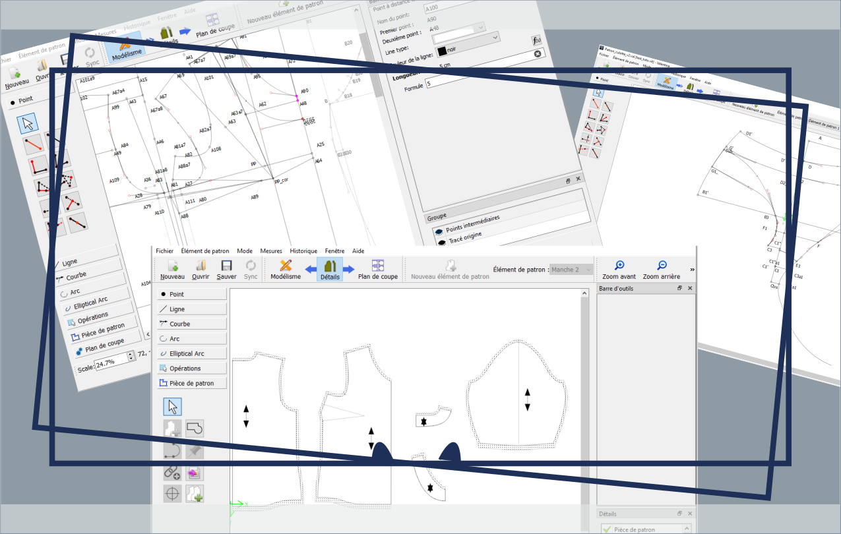841x534 pixels.
Task: Open the Ligne toolbox section in front window
Action: point(192,309)
